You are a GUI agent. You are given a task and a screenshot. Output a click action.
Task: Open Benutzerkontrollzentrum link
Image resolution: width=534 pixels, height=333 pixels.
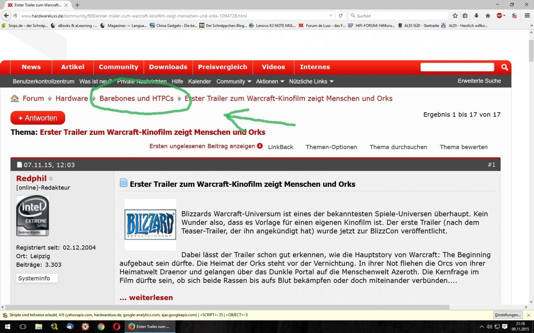[43, 81]
